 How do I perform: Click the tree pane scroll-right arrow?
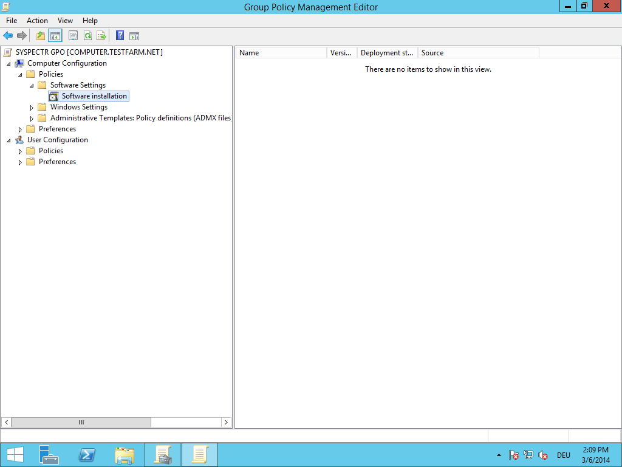pos(226,422)
